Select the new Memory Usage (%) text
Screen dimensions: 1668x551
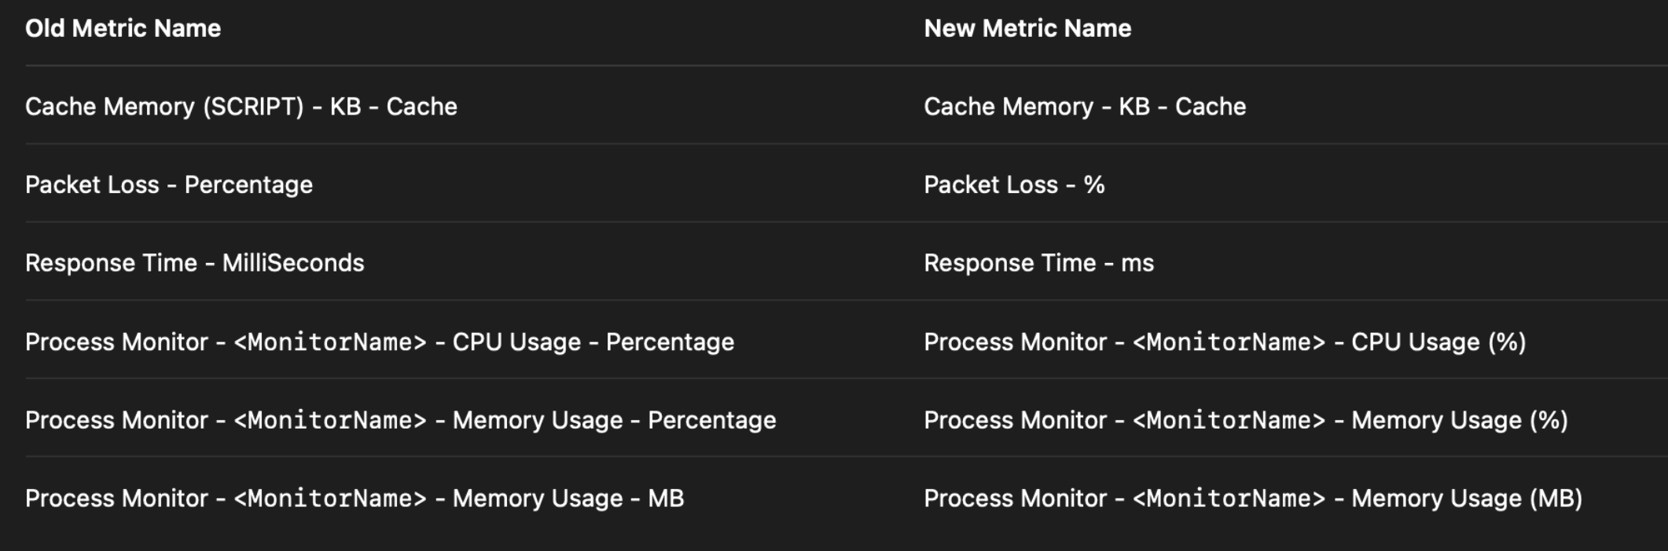[1460, 421]
